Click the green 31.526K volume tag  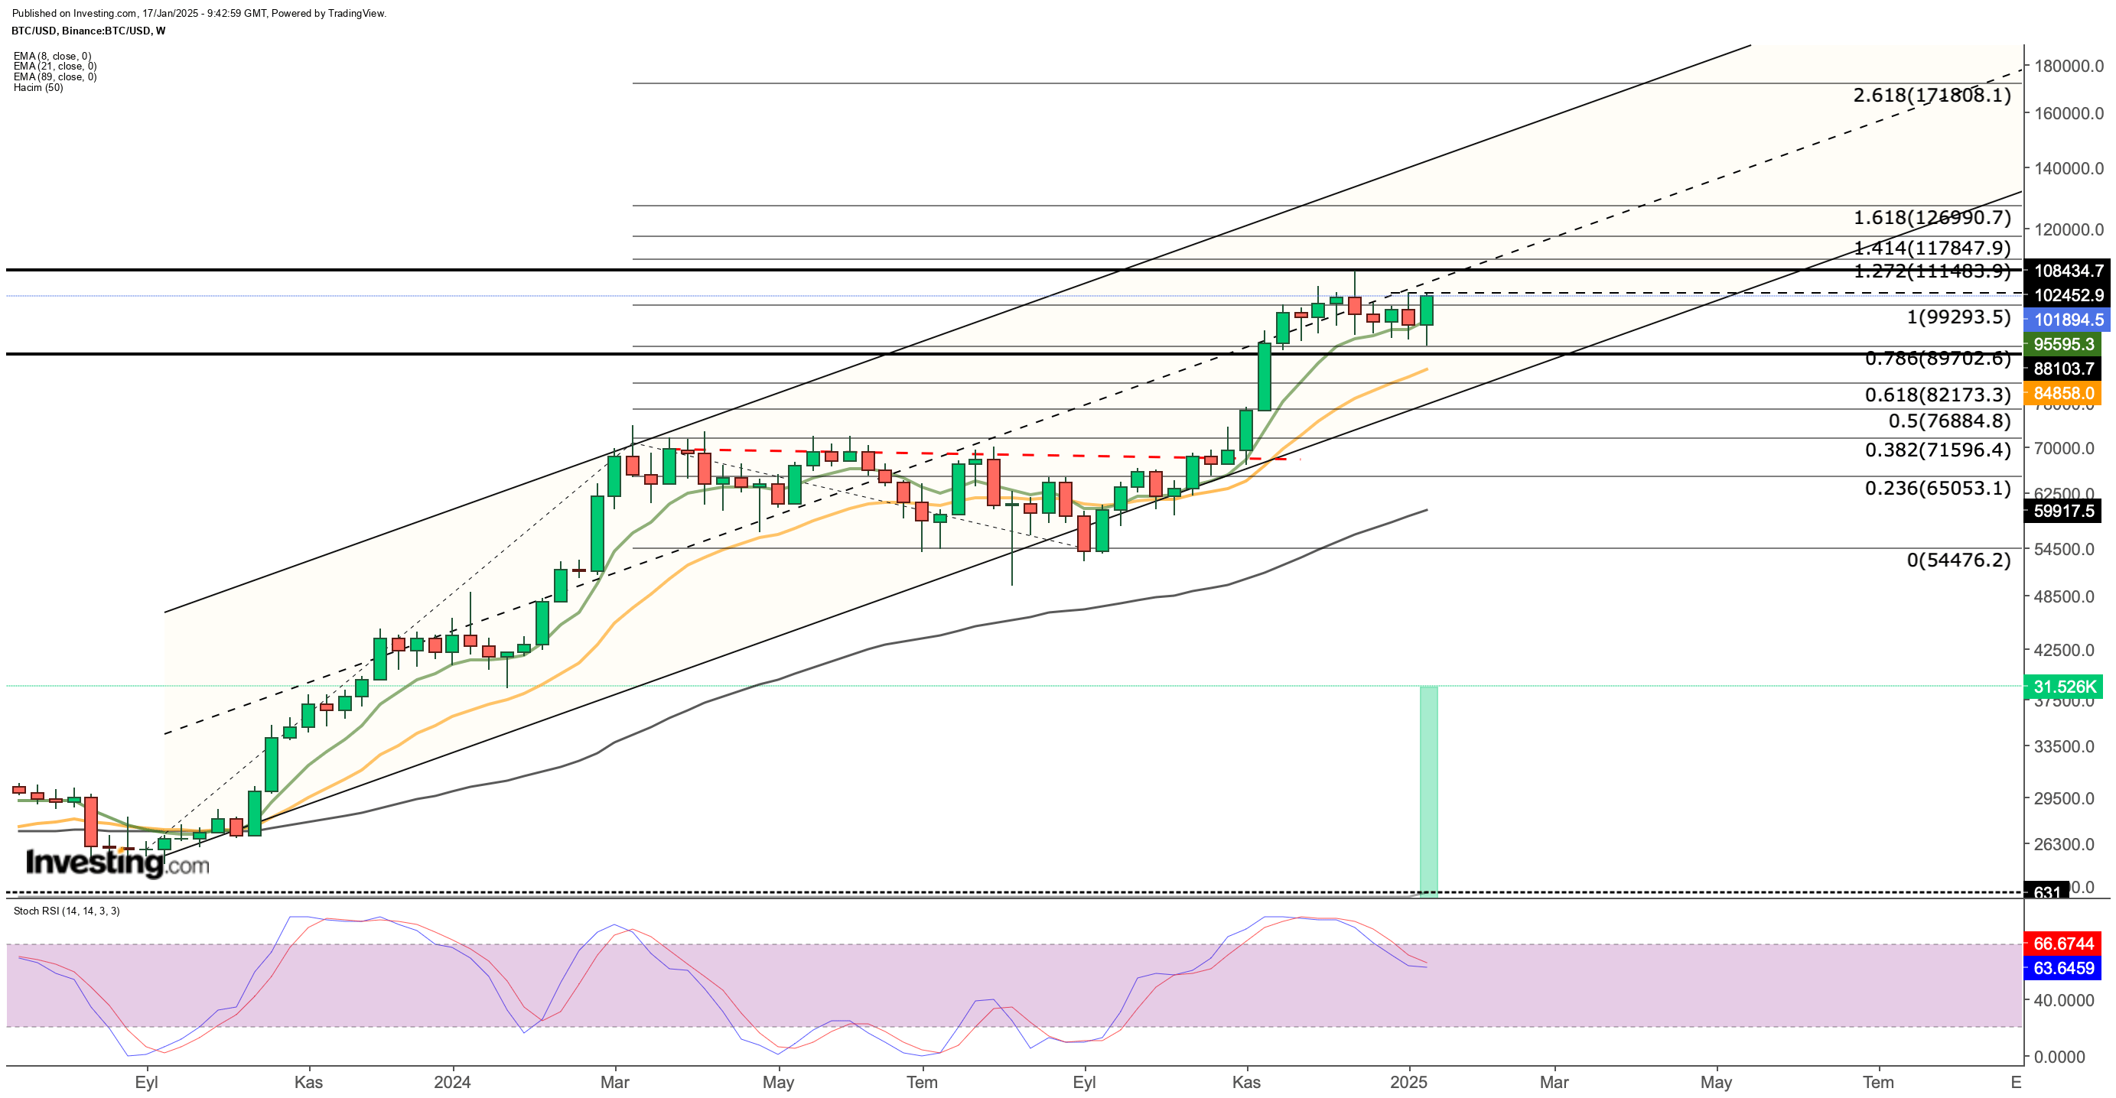(2064, 687)
